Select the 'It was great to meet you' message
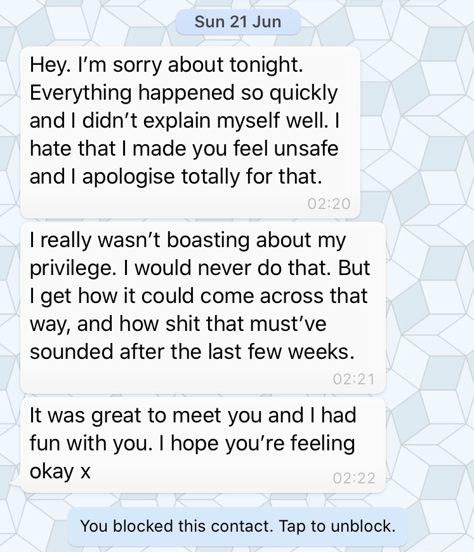Image resolution: width=474 pixels, height=552 pixels. [203, 445]
